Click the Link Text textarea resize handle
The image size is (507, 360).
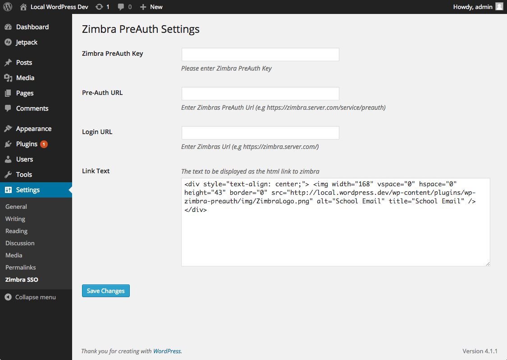[x=488, y=264]
